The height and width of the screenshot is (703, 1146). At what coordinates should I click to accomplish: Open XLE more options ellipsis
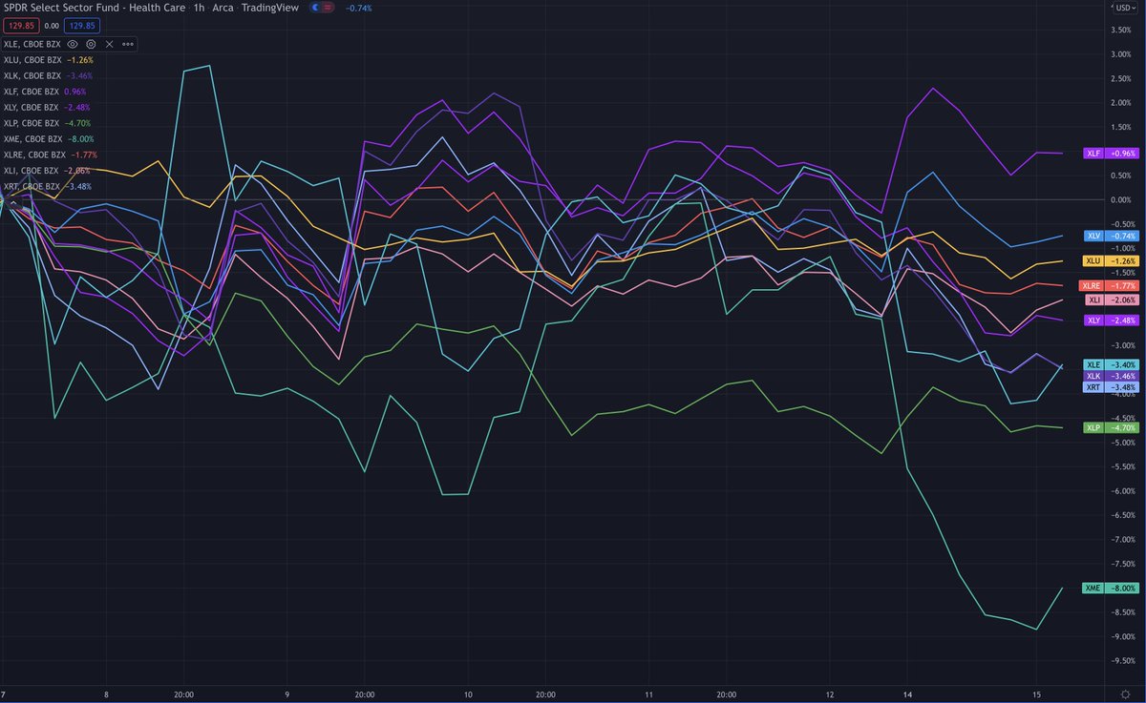point(128,44)
